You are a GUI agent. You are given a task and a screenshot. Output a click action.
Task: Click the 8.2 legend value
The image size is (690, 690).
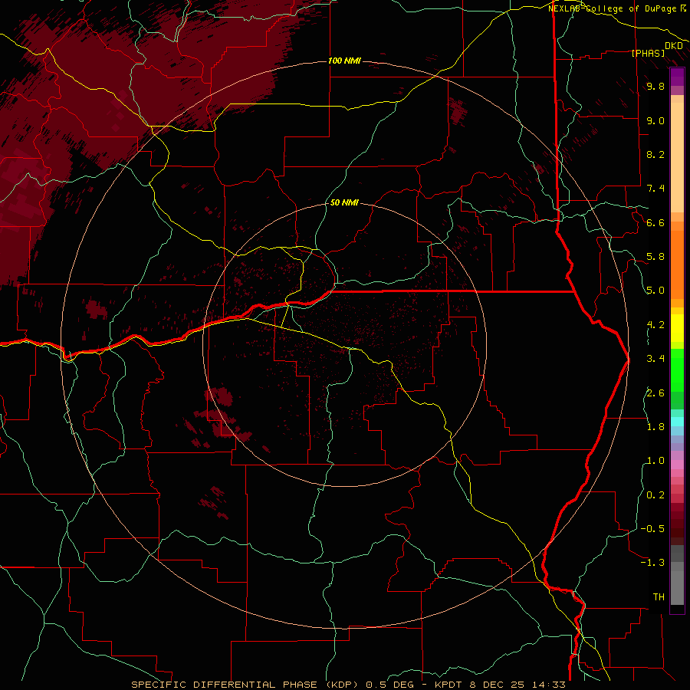coord(655,154)
